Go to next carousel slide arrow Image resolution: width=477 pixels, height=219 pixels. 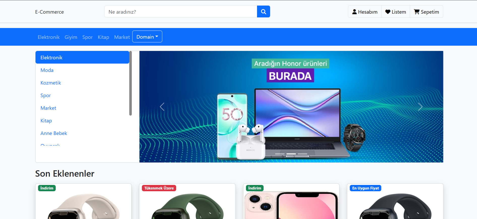click(x=420, y=107)
